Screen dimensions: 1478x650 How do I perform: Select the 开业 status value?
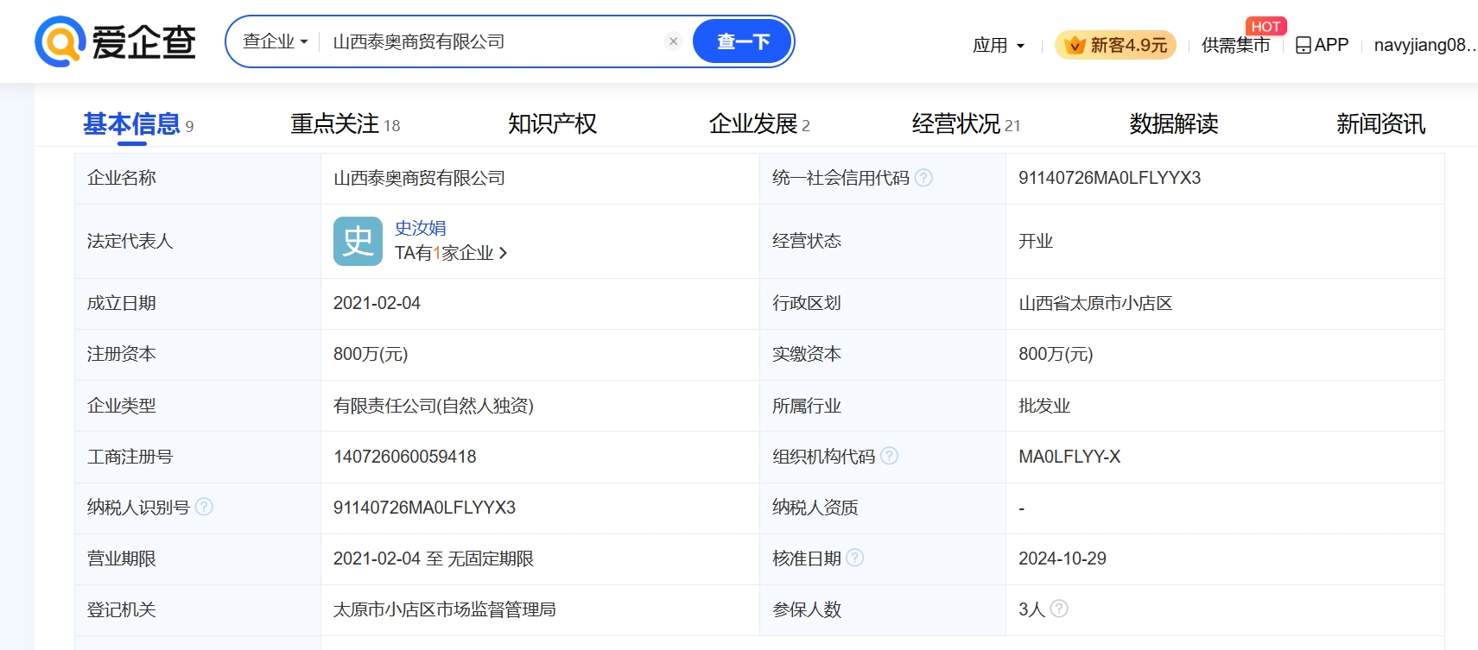pyautogui.click(x=1036, y=241)
